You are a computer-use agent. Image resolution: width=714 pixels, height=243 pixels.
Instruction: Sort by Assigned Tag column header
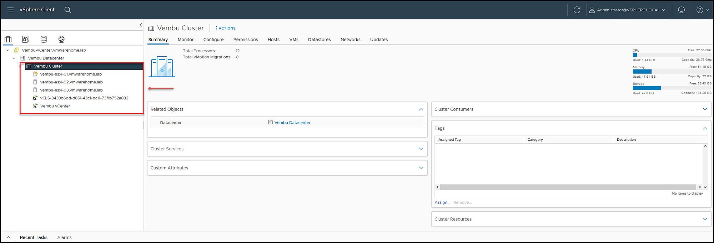[x=479, y=140]
